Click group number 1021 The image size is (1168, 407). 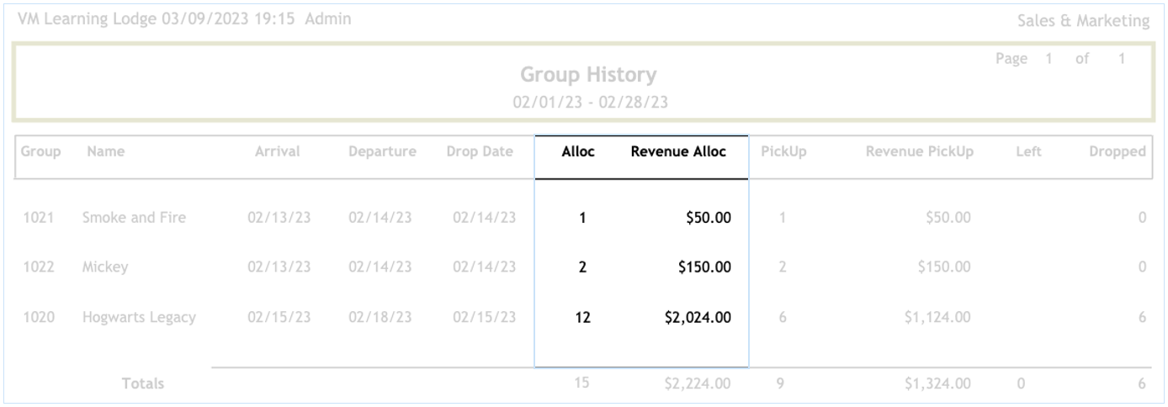pos(40,219)
